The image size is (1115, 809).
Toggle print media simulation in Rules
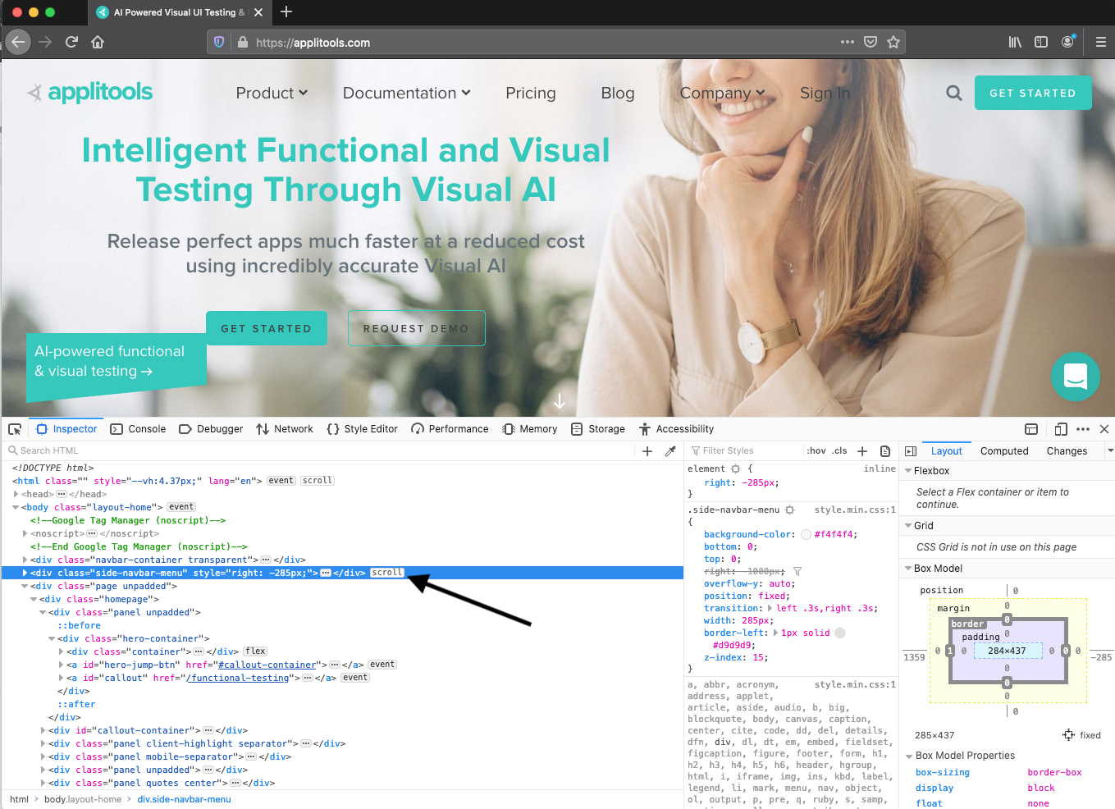click(x=885, y=451)
